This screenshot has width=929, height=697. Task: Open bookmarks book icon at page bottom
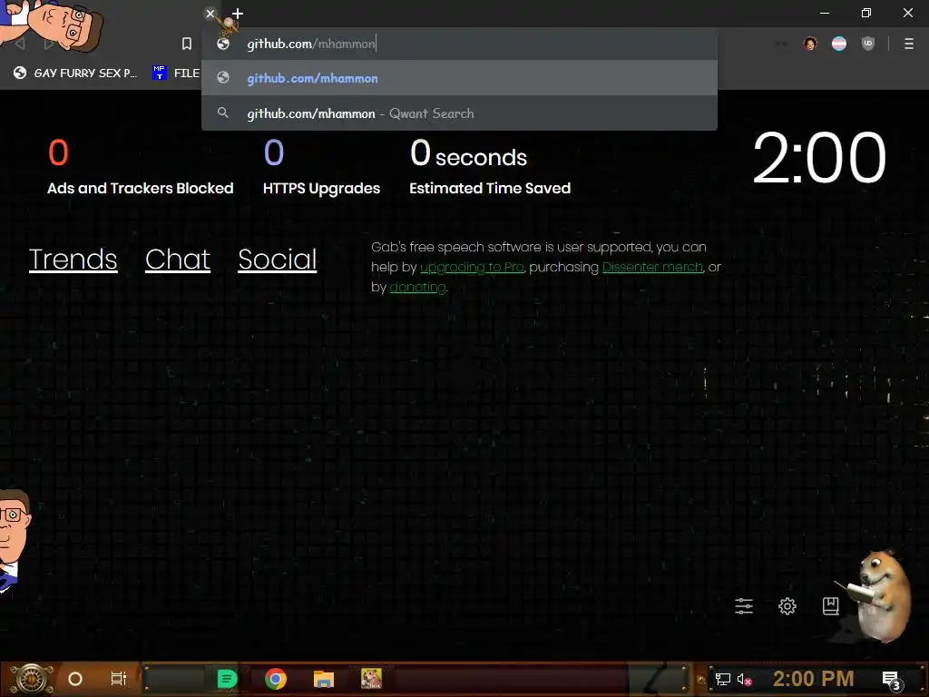point(830,605)
